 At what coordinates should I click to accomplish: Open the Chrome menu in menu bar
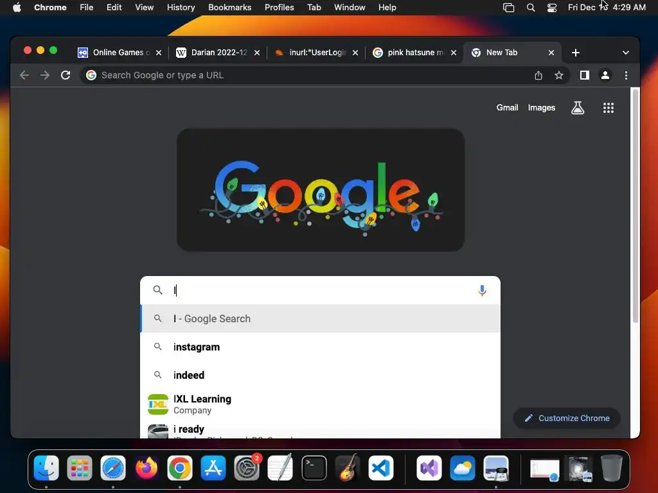coord(50,7)
